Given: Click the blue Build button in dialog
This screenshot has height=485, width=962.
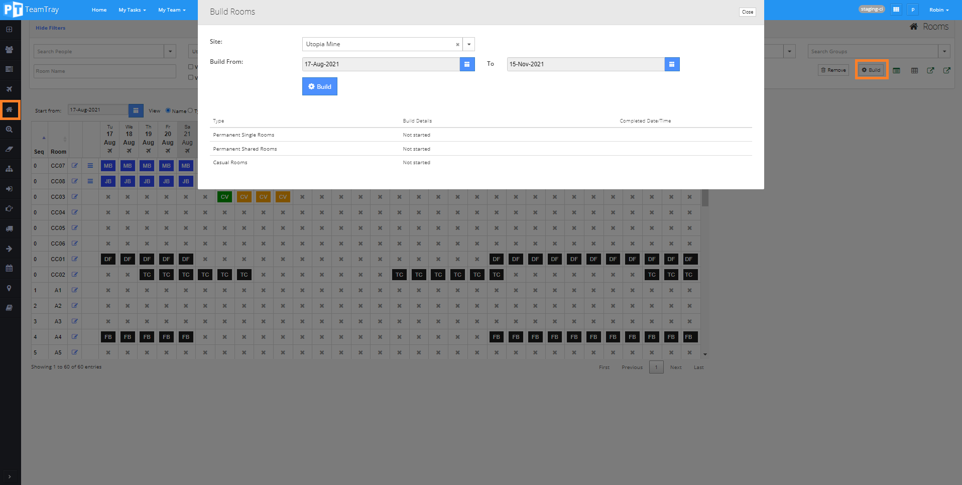Looking at the screenshot, I should (319, 86).
